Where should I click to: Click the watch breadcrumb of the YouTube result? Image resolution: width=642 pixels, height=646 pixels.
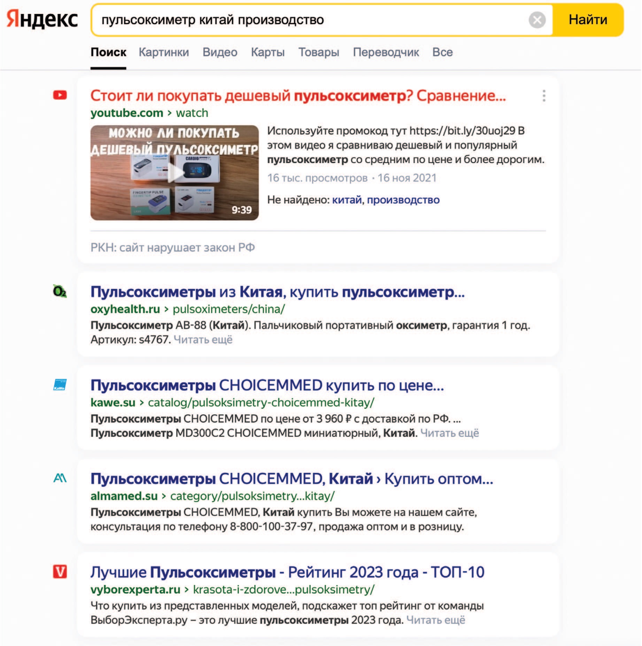pyautogui.click(x=192, y=113)
